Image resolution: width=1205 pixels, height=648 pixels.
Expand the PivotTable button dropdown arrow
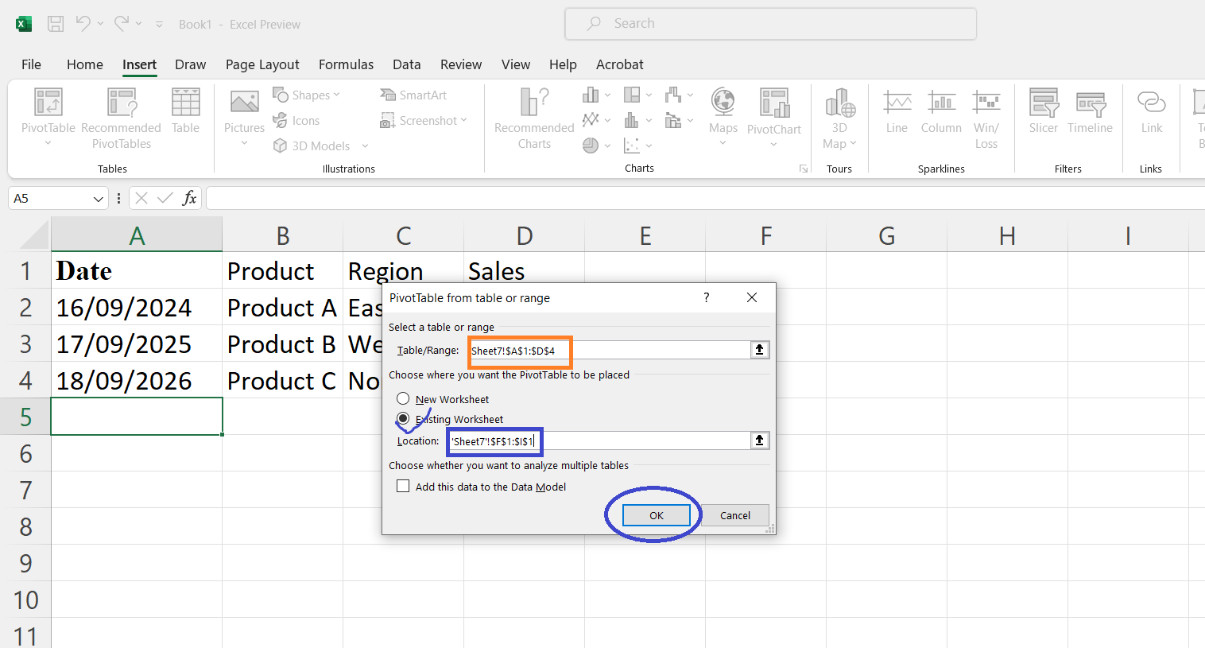click(48, 144)
